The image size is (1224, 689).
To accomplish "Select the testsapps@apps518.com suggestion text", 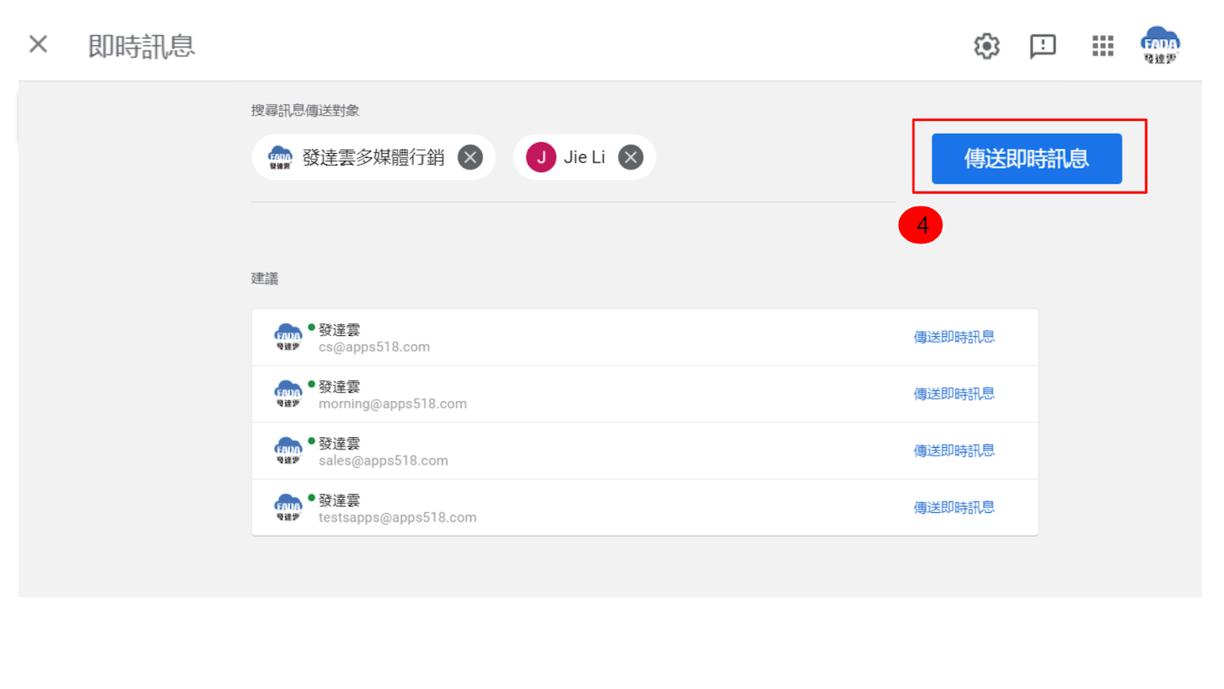I will tap(397, 518).
